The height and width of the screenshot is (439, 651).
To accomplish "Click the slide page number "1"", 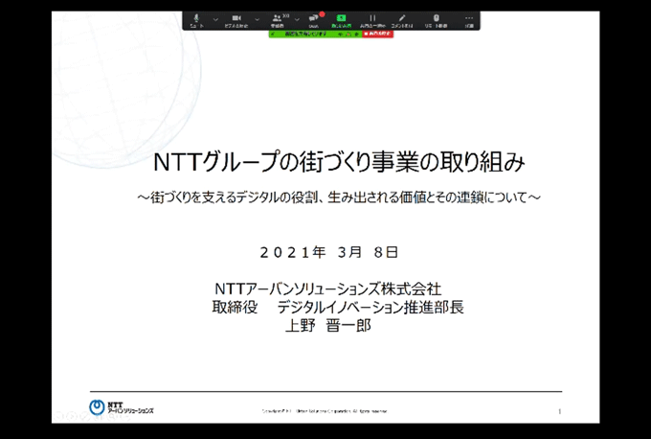I will (x=559, y=411).
